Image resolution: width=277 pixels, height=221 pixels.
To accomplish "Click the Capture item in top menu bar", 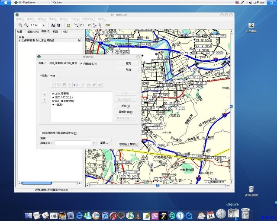I will [x=55, y=3].
